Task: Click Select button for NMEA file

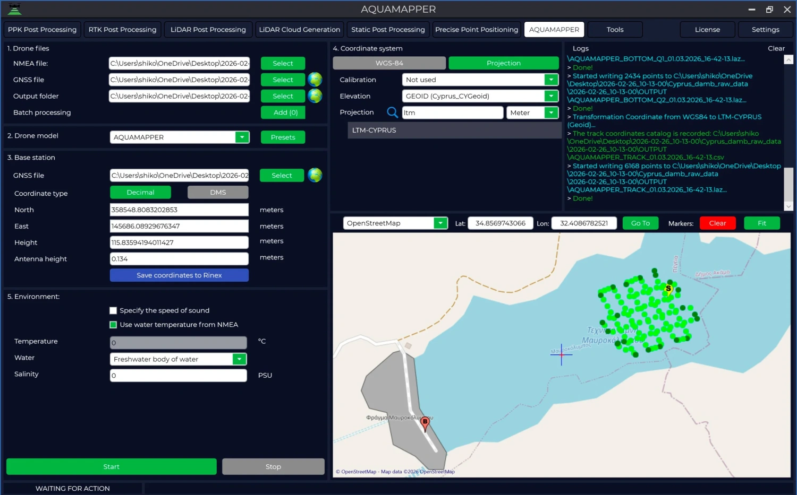Action: (x=283, y=63)
